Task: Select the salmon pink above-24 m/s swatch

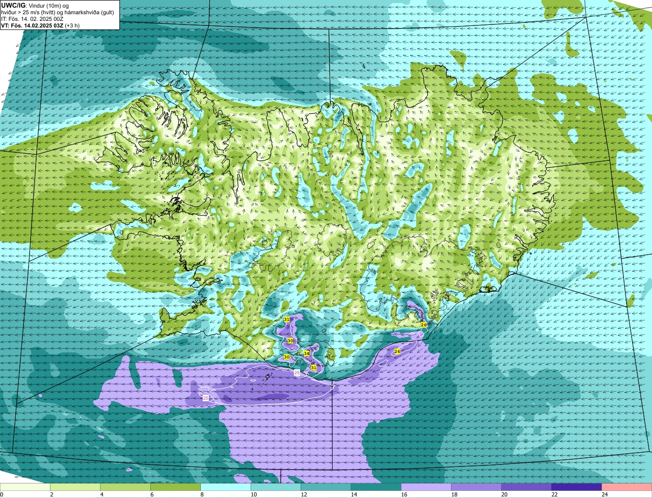Action: (x=627, y=487)
